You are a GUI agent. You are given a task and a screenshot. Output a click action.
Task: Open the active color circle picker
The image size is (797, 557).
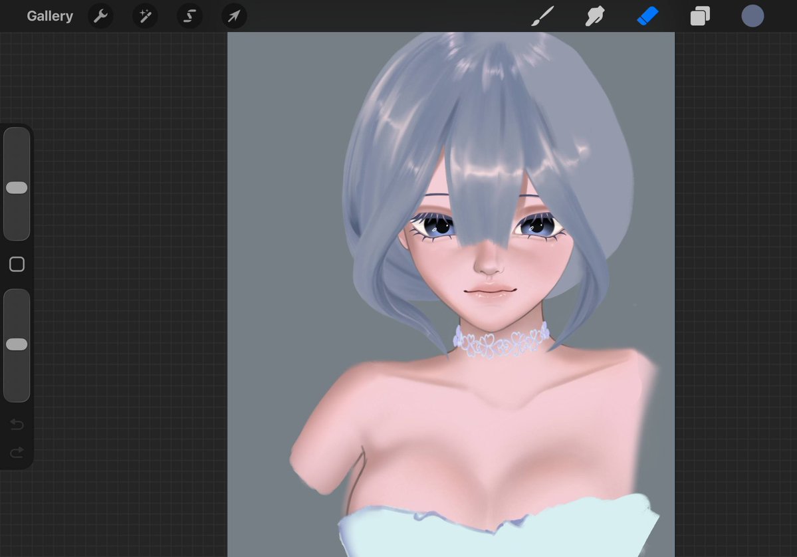click(x=752, y=16)
